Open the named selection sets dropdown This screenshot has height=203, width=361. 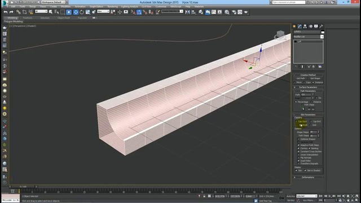[172, 11]
